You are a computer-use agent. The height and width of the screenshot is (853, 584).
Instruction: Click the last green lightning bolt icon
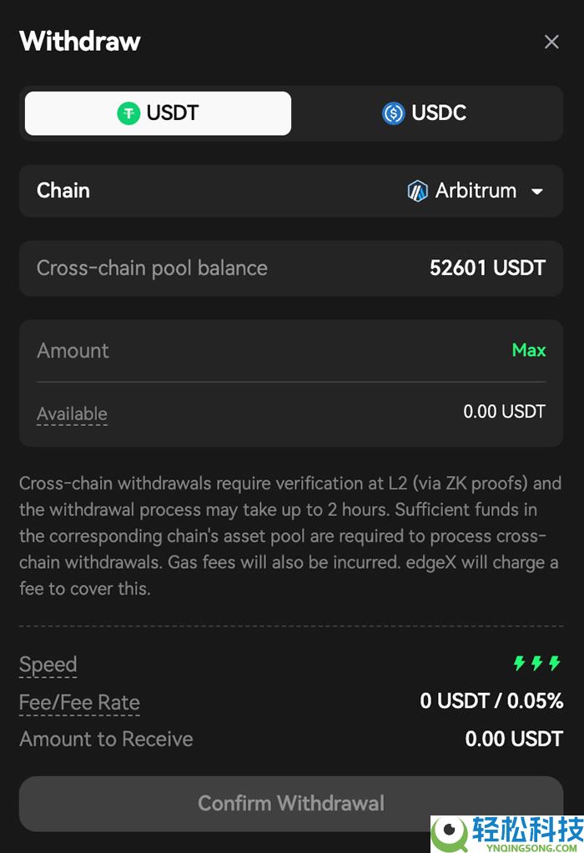(555, 664)
